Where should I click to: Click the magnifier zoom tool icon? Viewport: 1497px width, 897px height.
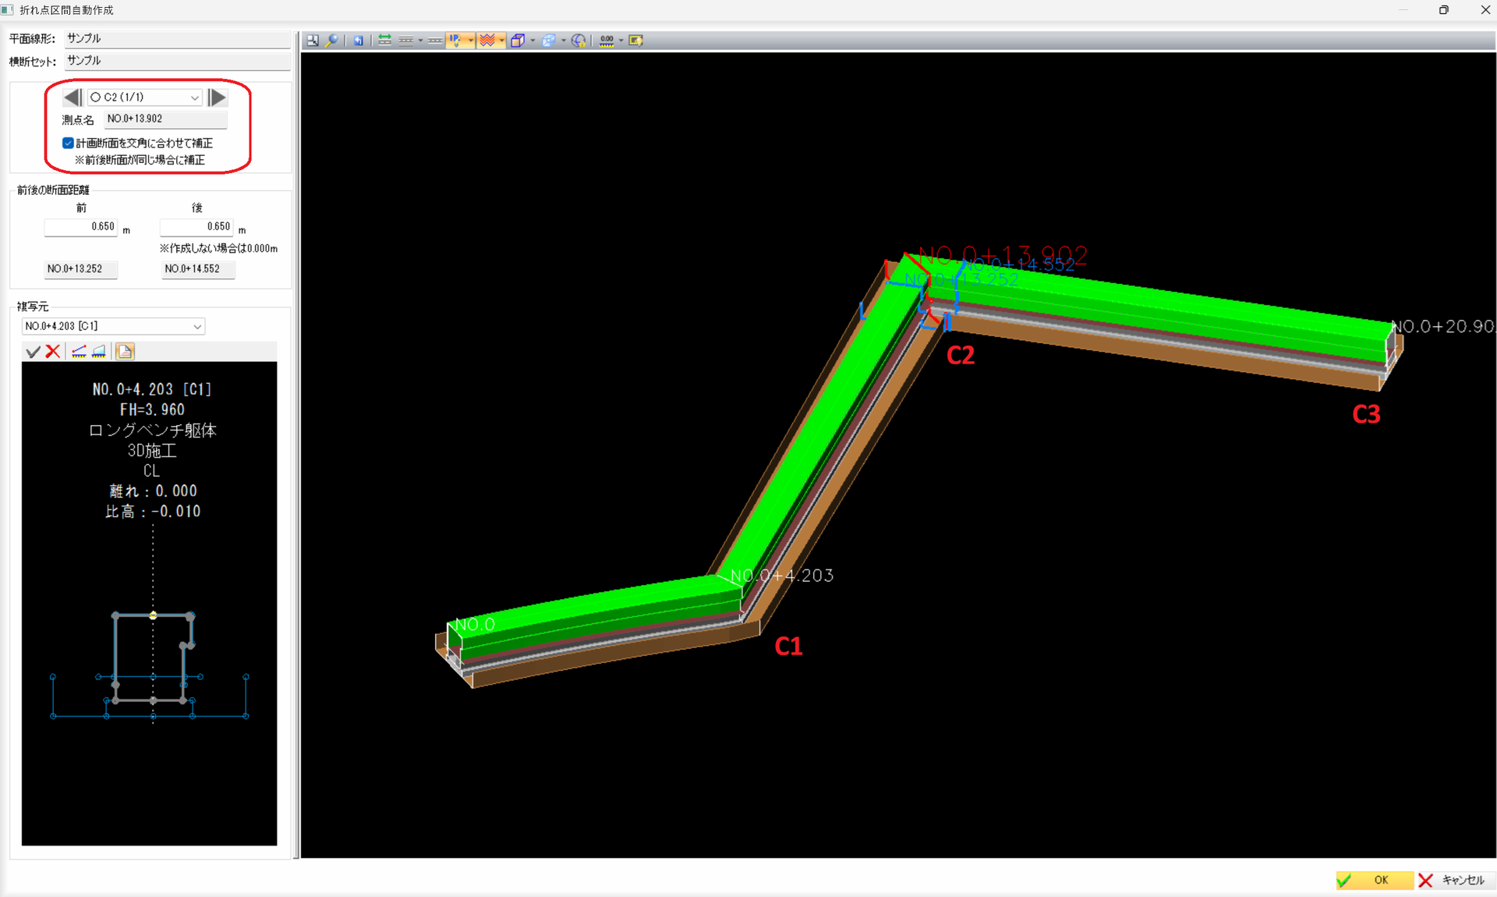332,41
